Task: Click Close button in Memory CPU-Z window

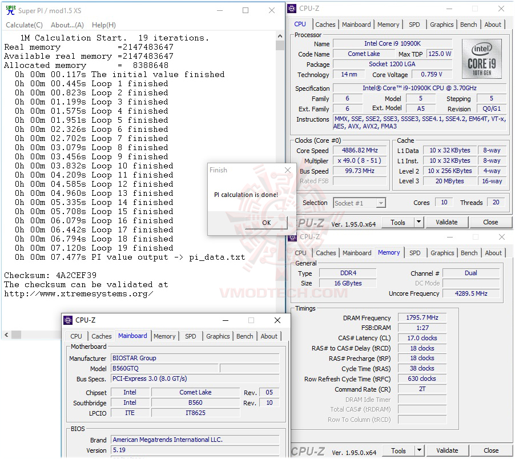Action: click(491, 451)
